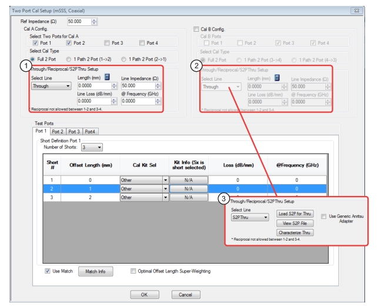Close the Two Port Cal Setup dialog
The width and height of the screenshot is (378, 306).
pyautogui.click(x=357, y=11)
